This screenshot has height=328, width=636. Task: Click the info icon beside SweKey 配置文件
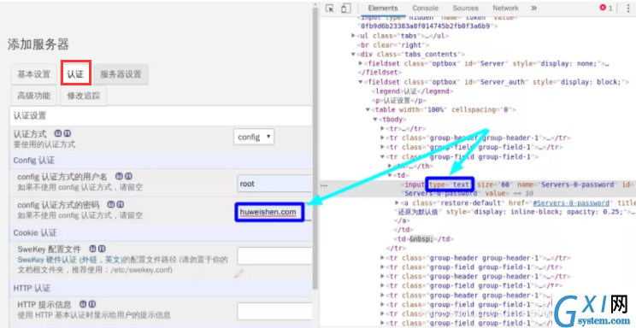pos(102,249)
